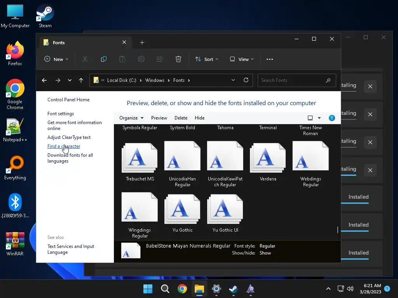Click the font list vertical scrollbar
The width and height of the screenshot is (398, 298).
[x=338, y=230]
